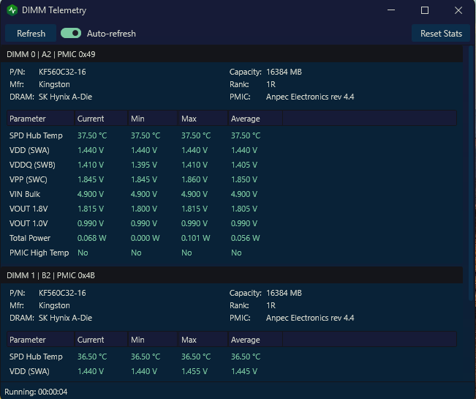Minimize the DIMM Telemetry window
The image size is (476, 399).
[391, 10]
